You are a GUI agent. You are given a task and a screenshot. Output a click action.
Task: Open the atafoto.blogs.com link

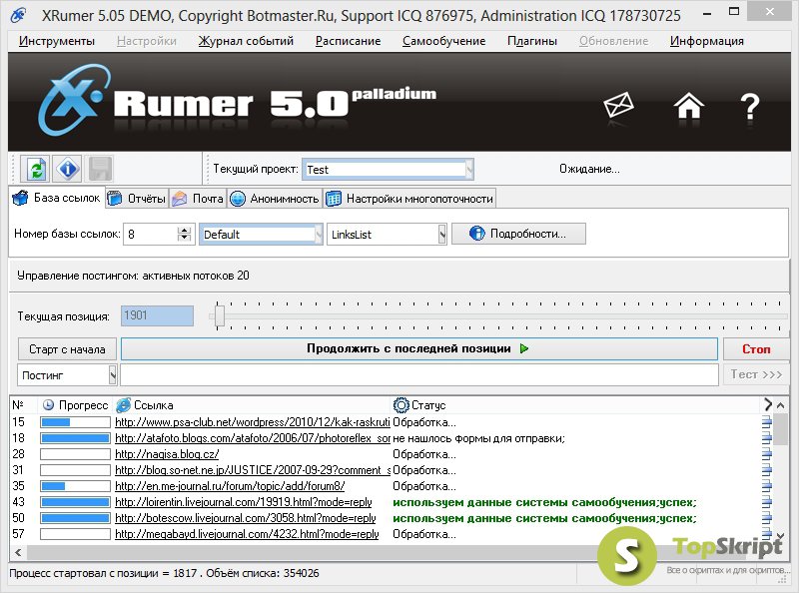(253, 438)
